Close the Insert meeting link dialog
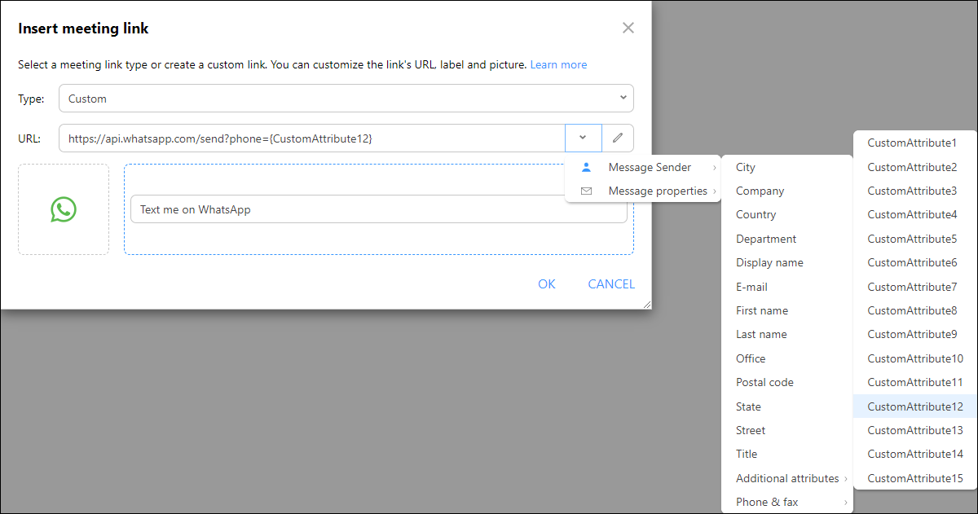Image resolution: width=978 pixels, height=514 pixels. coord(628,28)
